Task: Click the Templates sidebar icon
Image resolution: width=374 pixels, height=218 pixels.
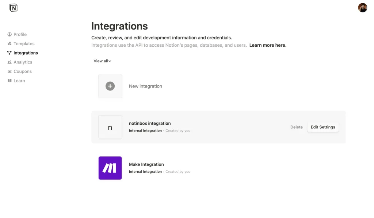Action: (9, 43)
